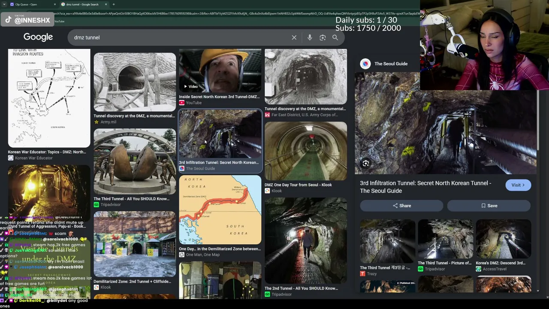Open a new browser tab with the plus icon
The width and height of the screenshot is (549, 309).
(114, 4)
